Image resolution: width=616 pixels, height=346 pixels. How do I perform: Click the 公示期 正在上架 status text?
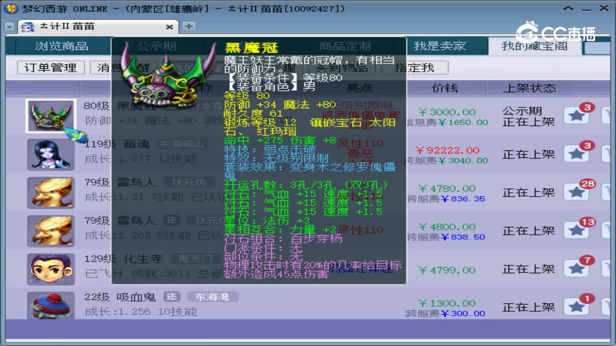pos(529,117)
